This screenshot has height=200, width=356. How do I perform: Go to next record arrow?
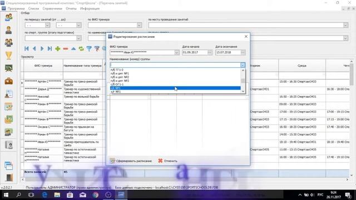[42, 48]
